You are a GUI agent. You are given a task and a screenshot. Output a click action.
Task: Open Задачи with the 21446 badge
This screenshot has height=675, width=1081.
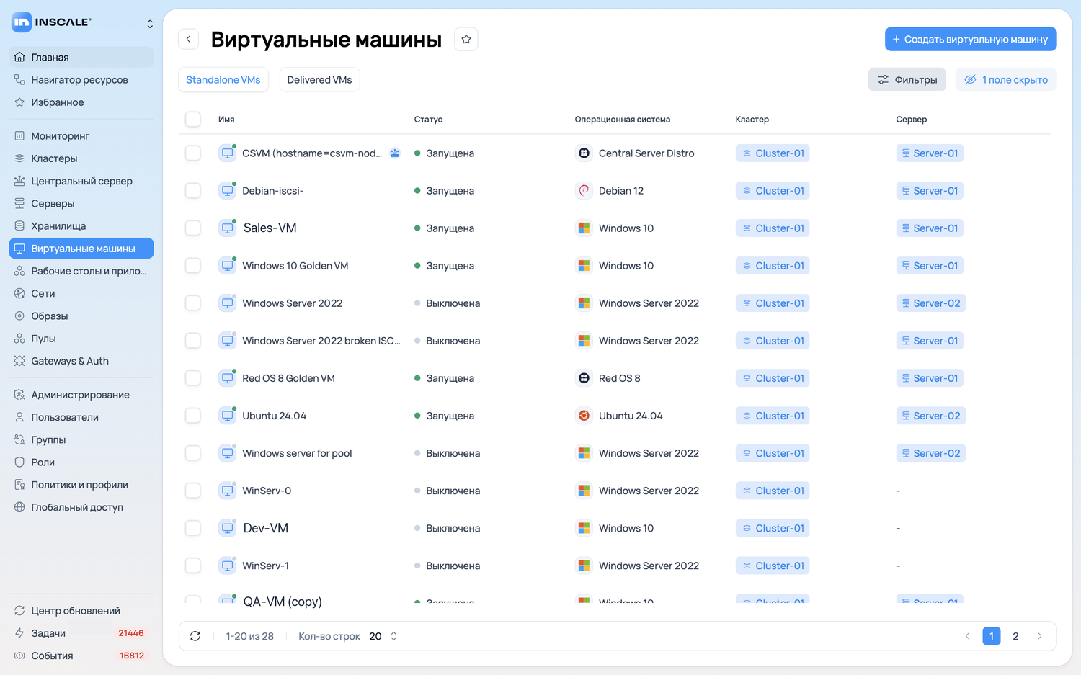click(x=81, y=633)
